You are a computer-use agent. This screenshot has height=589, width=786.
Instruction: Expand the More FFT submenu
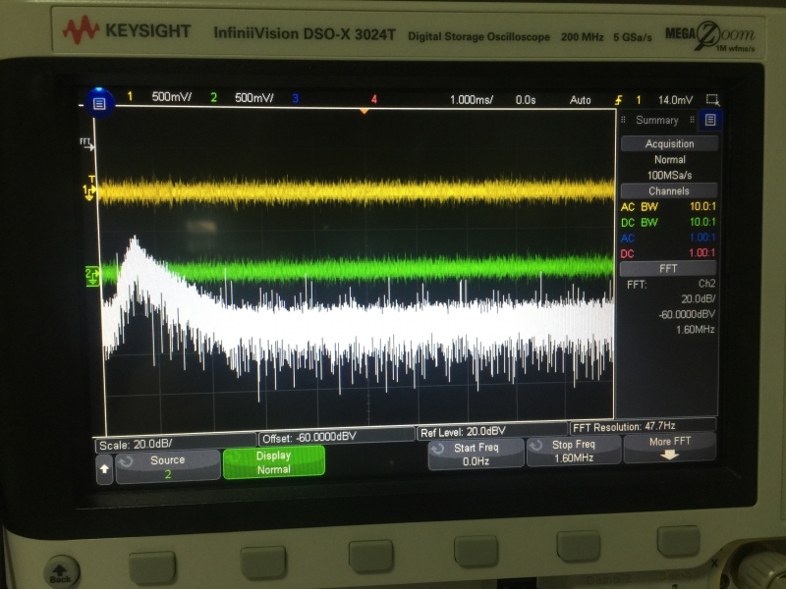click(x=669, y=448)
